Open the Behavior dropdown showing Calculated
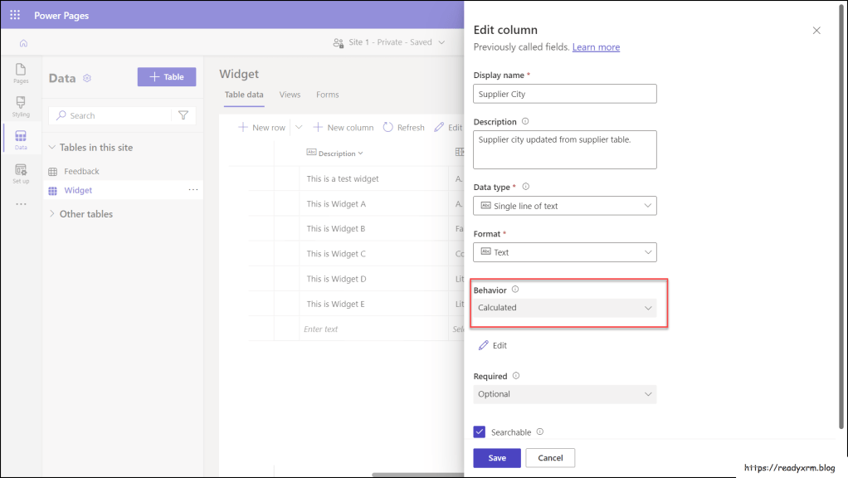This screenshot has height=478, width=848. (564, 308)
